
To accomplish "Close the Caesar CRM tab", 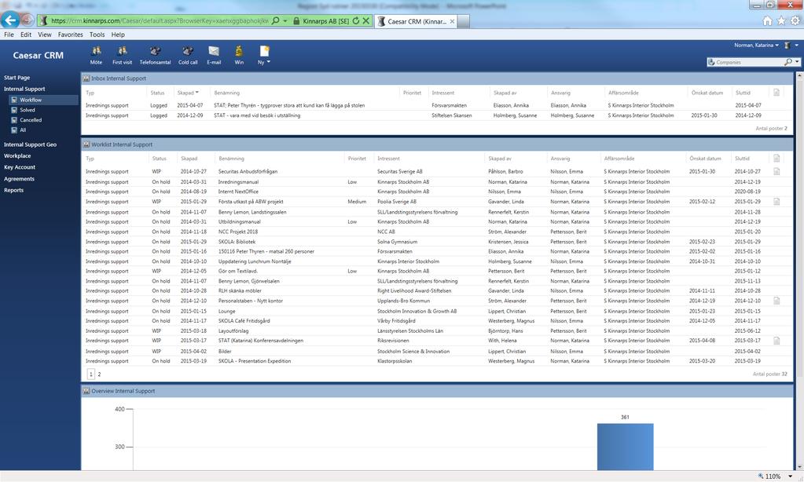I will [452, 21].
